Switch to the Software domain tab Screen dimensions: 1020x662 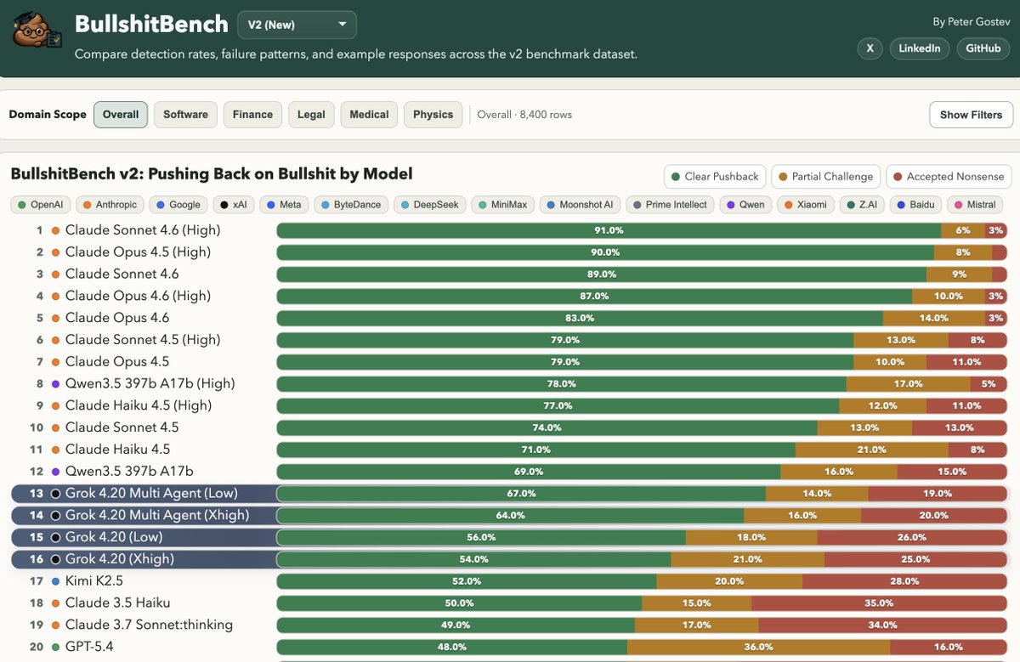click(185, 114)
